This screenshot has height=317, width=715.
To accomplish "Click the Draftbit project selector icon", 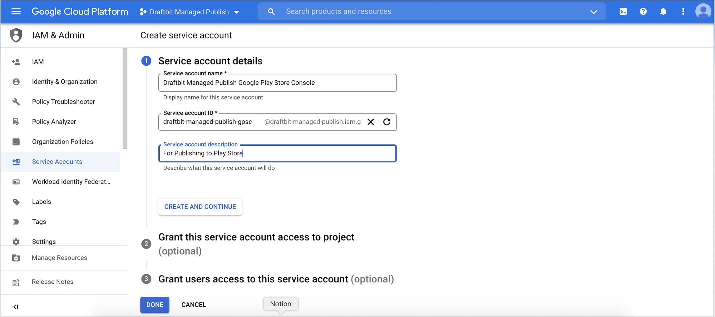I will (x=143, y=12).
